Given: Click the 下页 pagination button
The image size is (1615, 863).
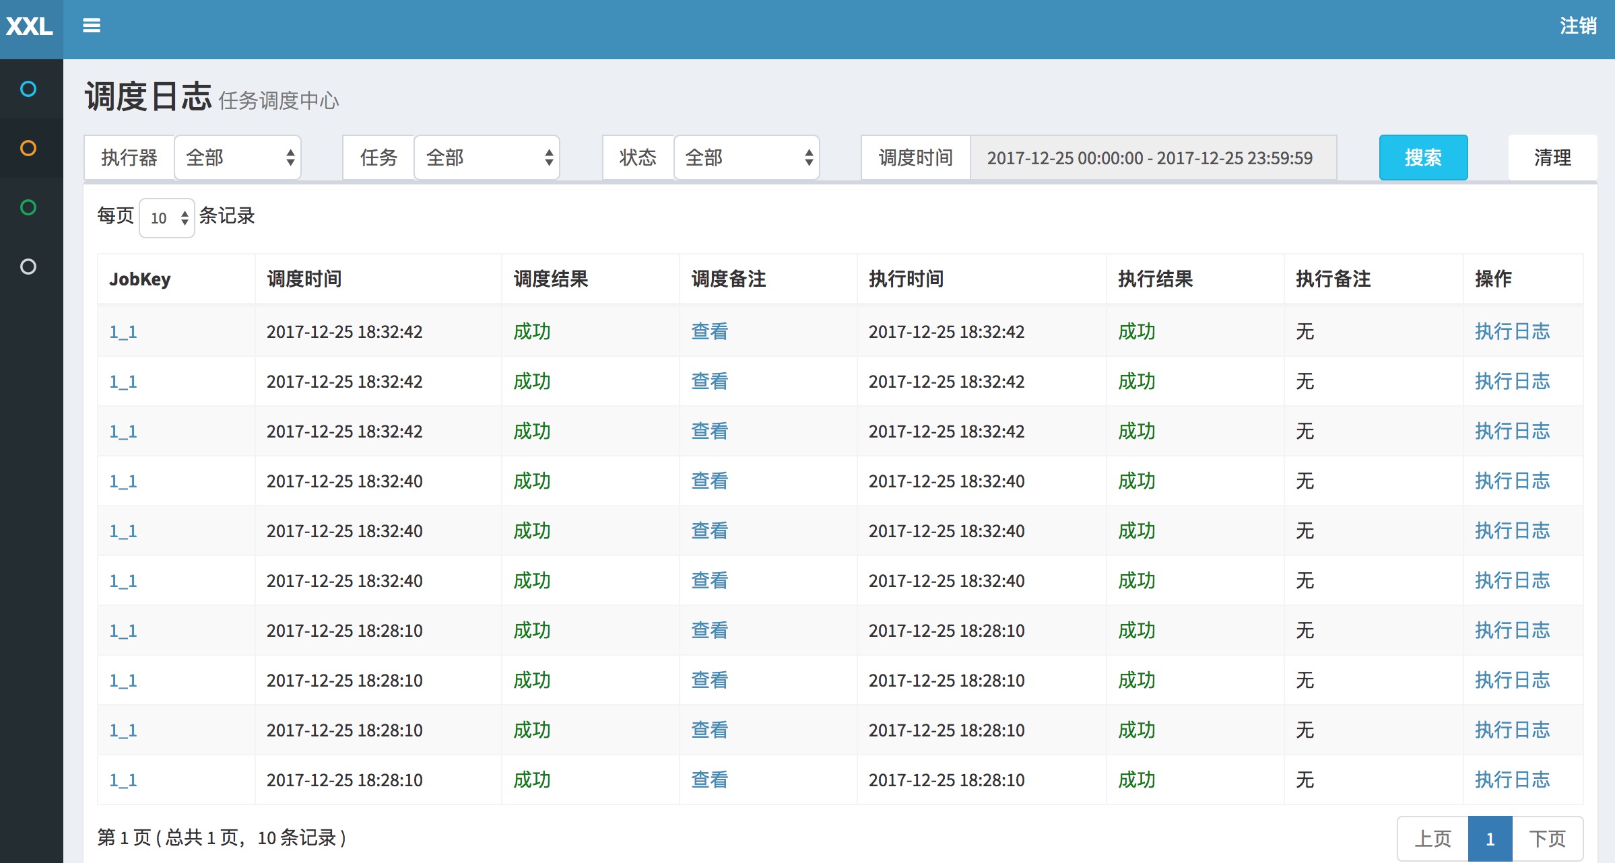Looking at the screenshot, I should 1547,839.
